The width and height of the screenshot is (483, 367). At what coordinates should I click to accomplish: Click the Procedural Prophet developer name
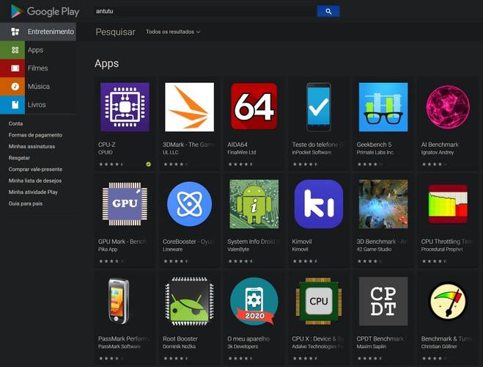[x=442, y=249]
